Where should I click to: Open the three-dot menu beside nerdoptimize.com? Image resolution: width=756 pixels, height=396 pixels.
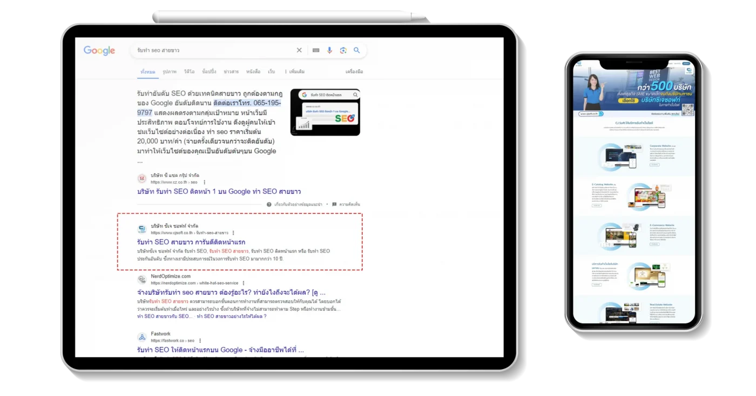244,283
